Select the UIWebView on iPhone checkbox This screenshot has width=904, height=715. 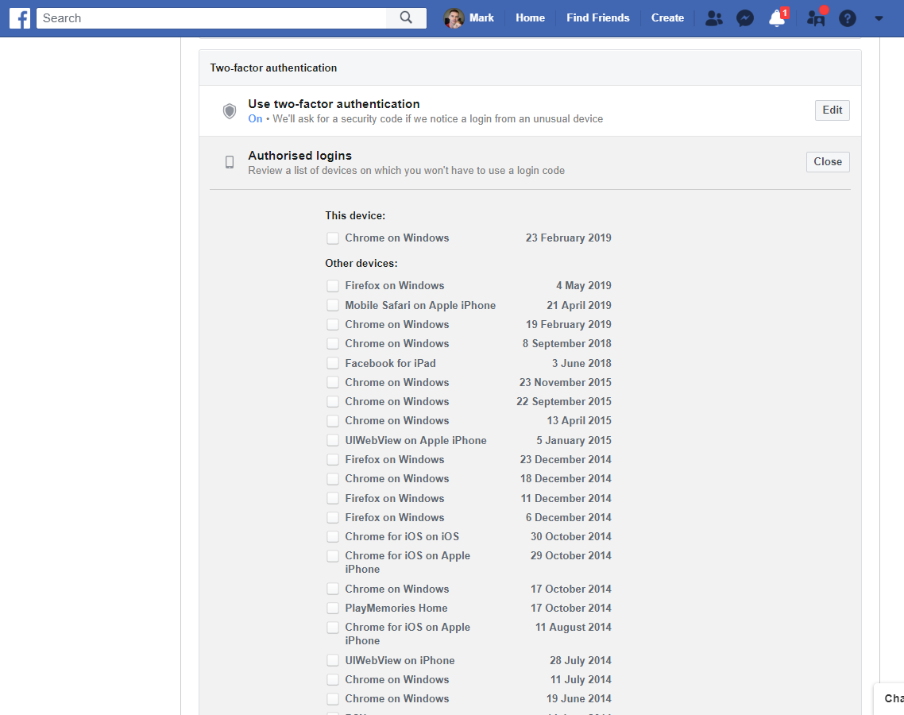click(333, 659)
